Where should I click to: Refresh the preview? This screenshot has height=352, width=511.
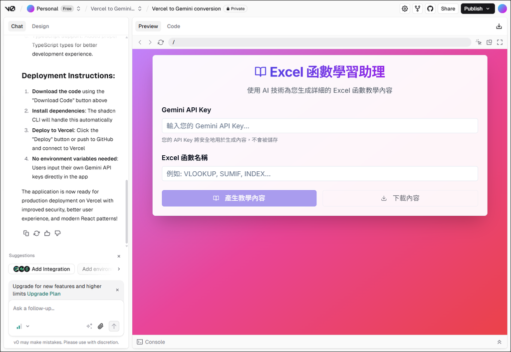[161, 42]
